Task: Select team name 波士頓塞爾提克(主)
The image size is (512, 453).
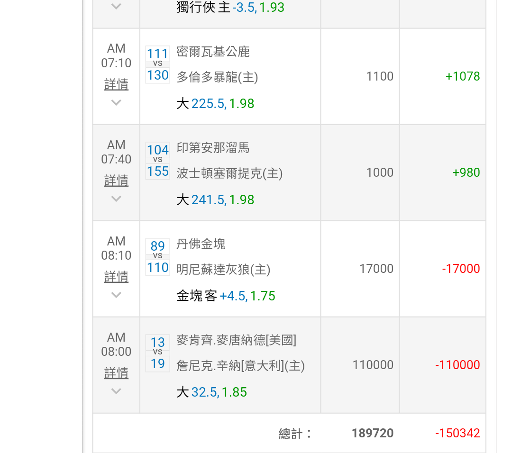Action: click(229, 173)
